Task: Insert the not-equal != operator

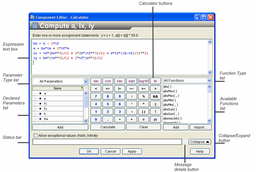Action: tap(120, 89)
